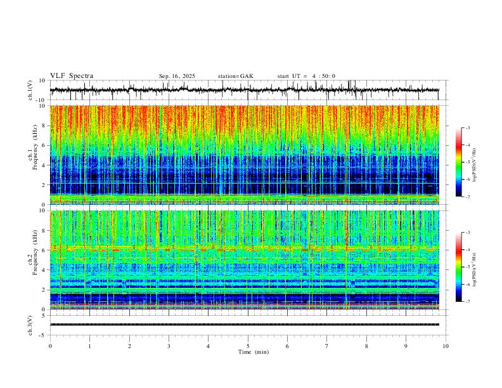502x388 pixels.
Task: Click the "-3" tick on ch.1 color bar
Action: (467, 127)
